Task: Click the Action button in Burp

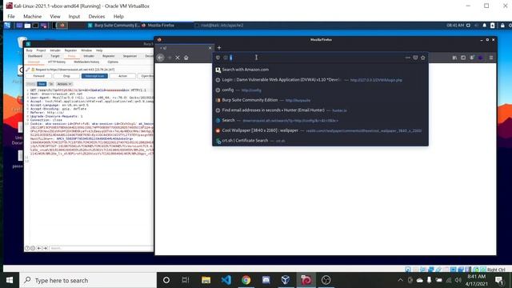Action: pos(122,76)
